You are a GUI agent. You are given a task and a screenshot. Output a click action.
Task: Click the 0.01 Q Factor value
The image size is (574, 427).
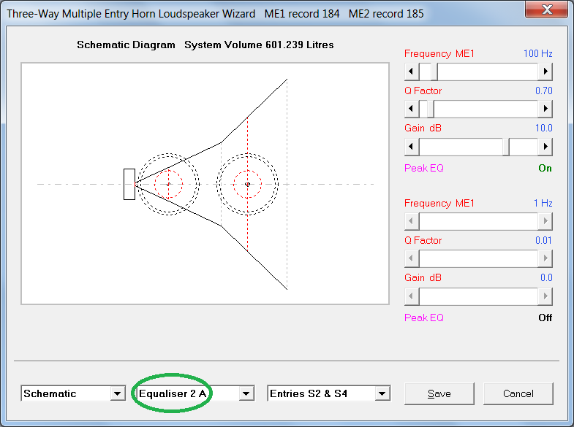pyautogui.click(x=543, y=241)
